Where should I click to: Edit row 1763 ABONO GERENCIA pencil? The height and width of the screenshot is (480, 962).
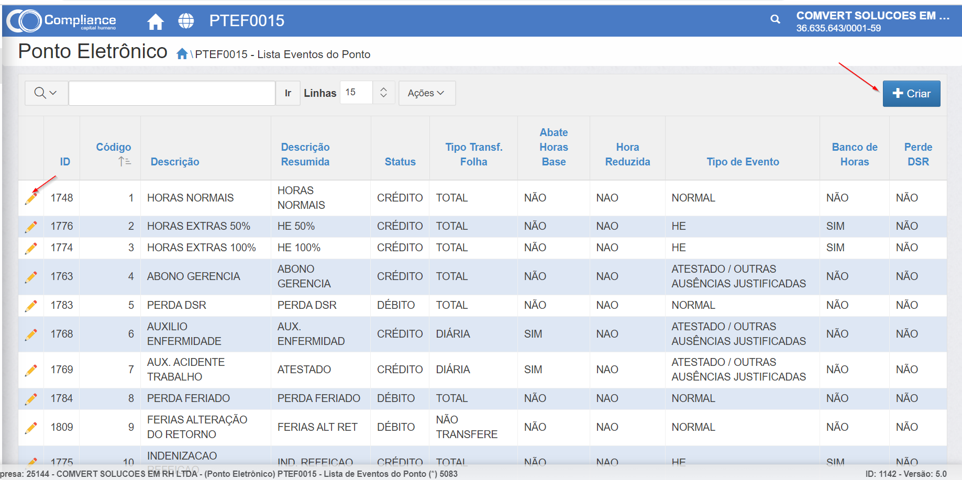(31, 277)
